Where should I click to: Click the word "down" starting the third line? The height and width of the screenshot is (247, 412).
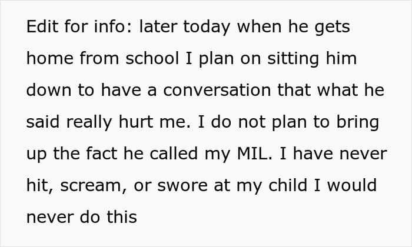(49, 91)
